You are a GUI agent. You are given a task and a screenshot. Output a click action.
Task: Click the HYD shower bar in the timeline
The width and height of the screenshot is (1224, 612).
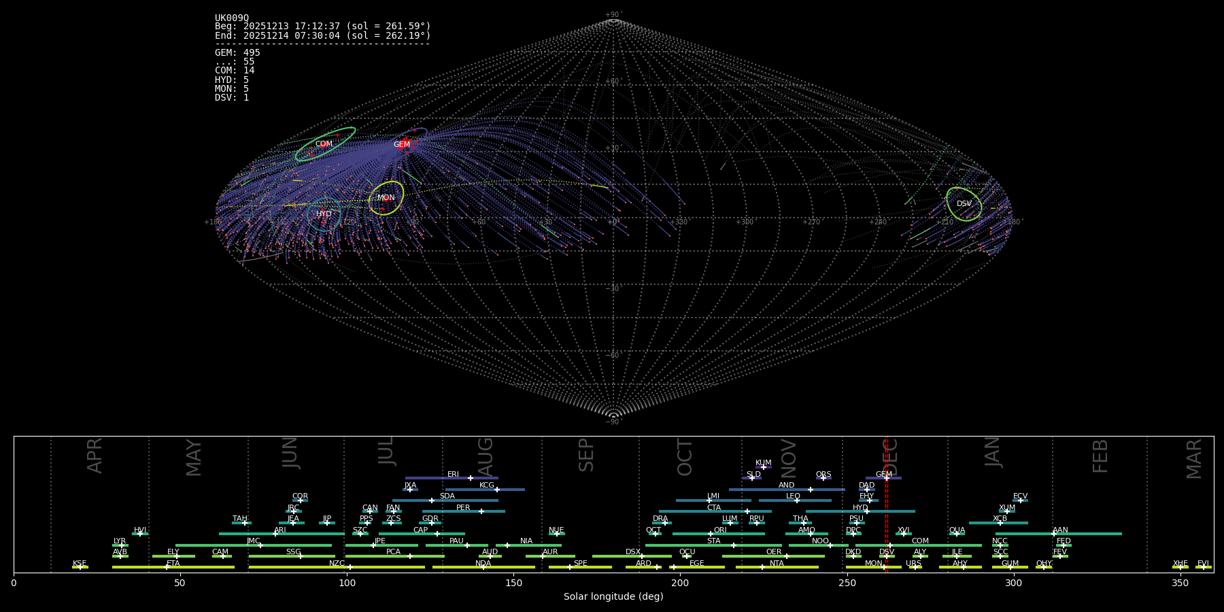pos(860,511)
